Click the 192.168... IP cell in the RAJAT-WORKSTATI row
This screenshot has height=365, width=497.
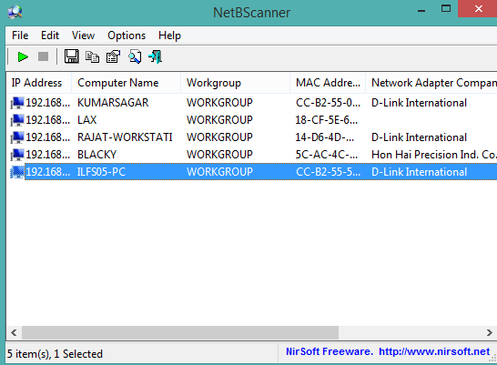point(48,137)
